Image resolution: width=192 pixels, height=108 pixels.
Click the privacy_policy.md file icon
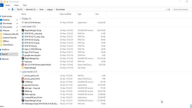tap(23, 76)
